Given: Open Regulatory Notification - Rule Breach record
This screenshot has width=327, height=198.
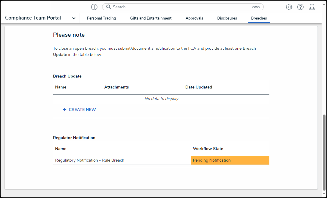Looking at the screenshot, I should coord(90,160).
